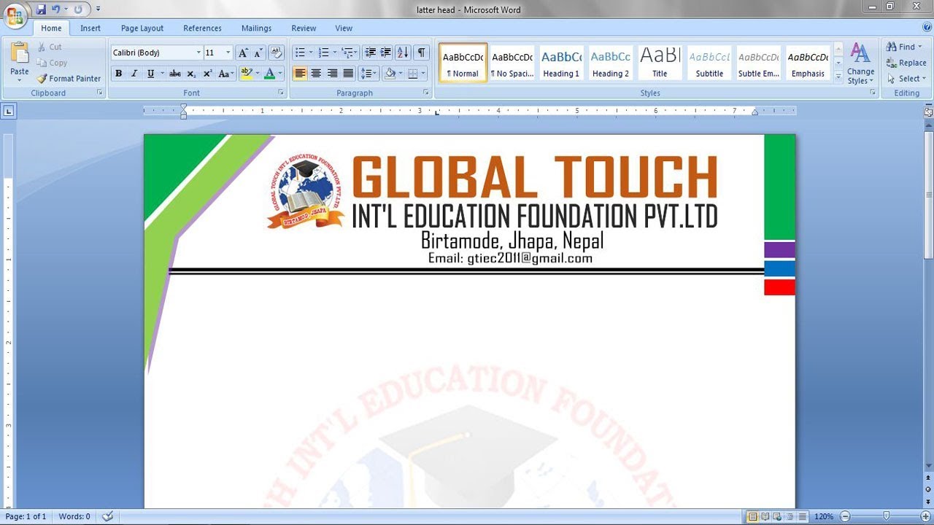Zoom in with the plus button
Image resolution: width=934 pixels, height=525 pixels.
(x=926, y=516)
